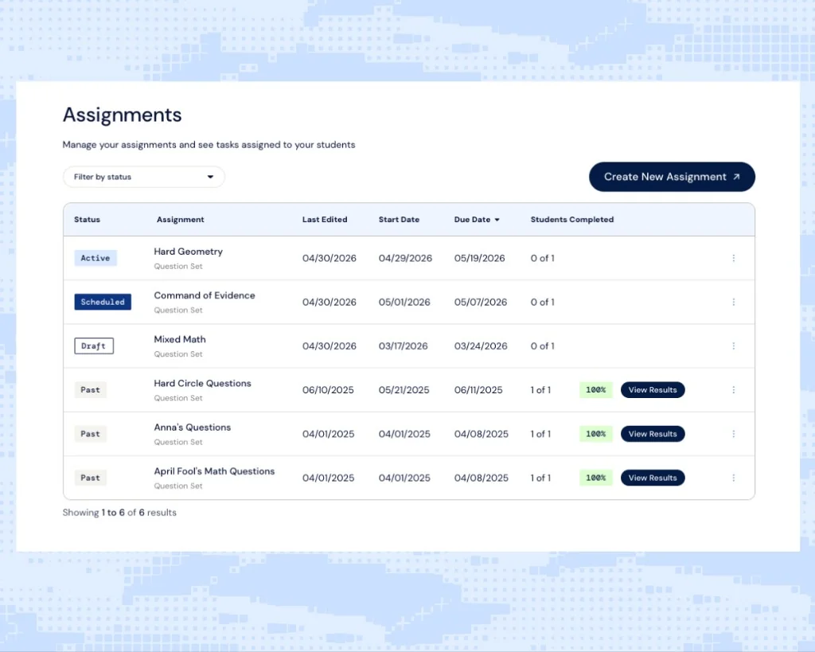Click the Assignments page heading
The height and width of the screenshot is (652, 815).
[x=122, y=115]
